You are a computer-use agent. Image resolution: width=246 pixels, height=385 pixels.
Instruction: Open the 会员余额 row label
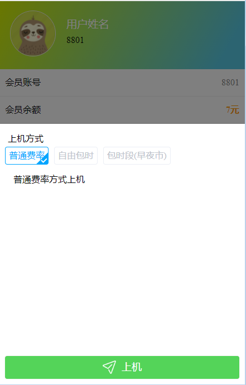[23, 110]
